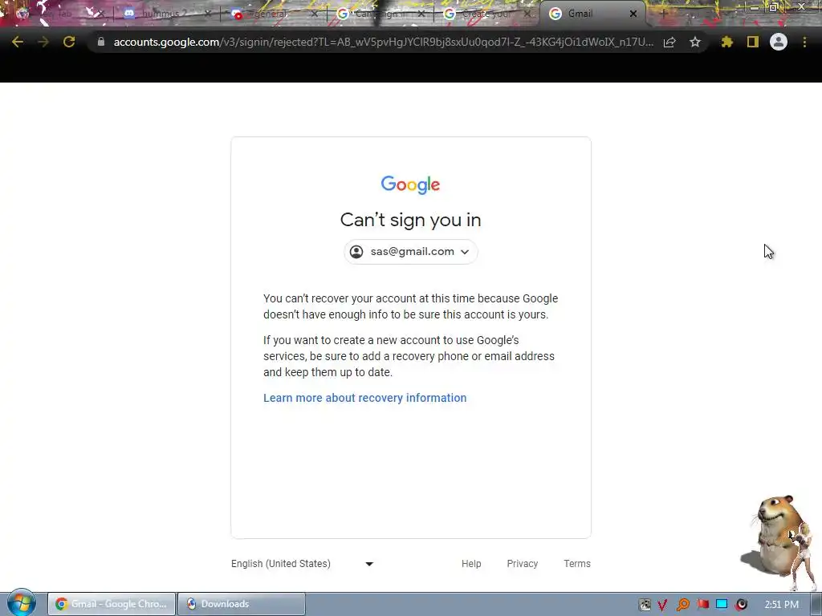Viewport: 822px width, 616px height.
Task: Go back using the browser back arrow
Action: coord(18,42)
